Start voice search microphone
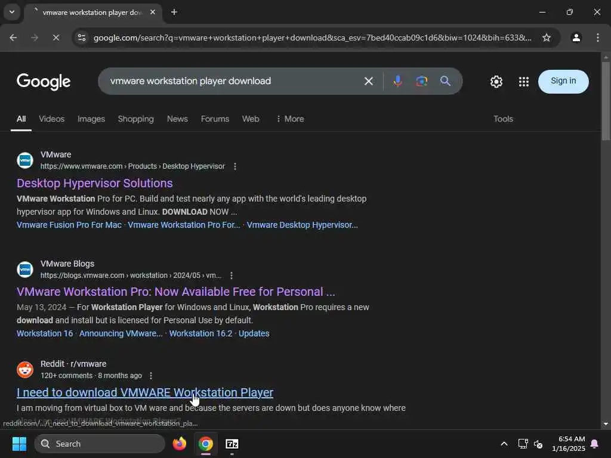611x458 pixels. click(x=397, y=81)
